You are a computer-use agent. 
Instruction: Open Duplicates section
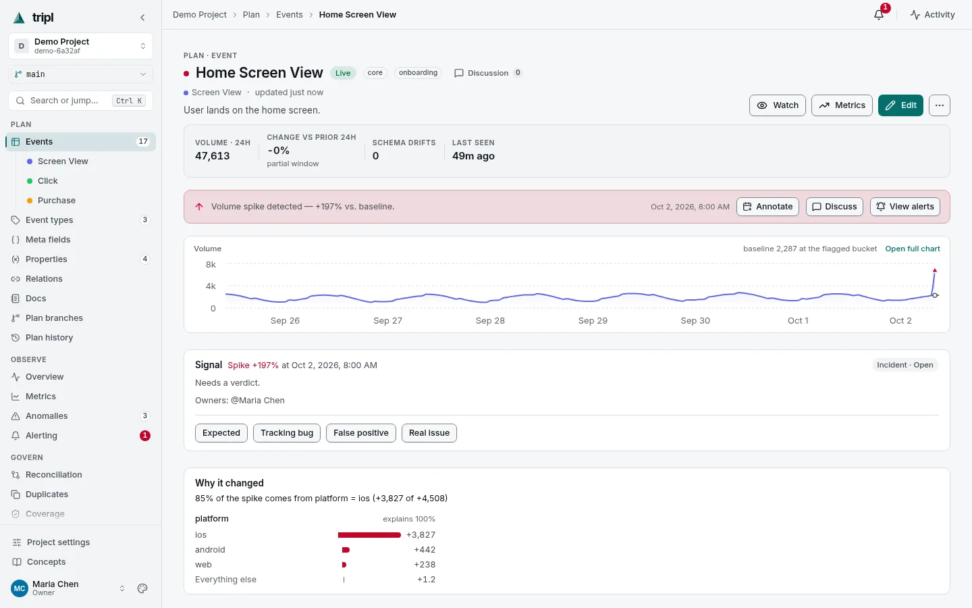[81, 495]
